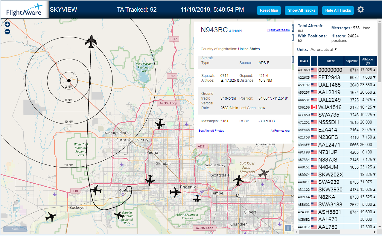Select the EJA414 row
The height and width of the screenshot is (236, 382).
(x=337, y=130)
